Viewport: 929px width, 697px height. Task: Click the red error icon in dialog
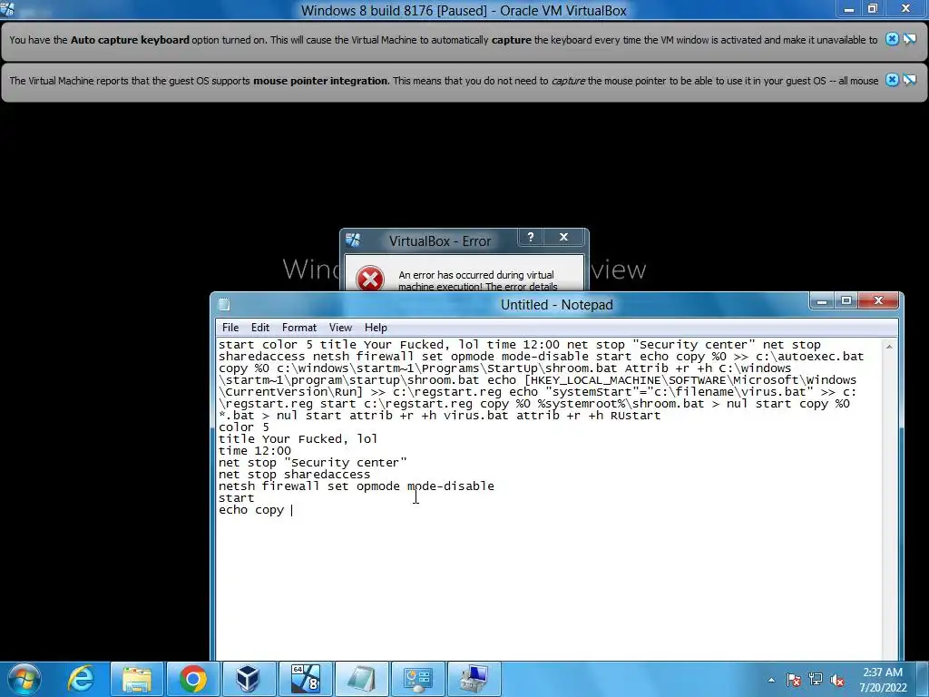pos(370,279)
